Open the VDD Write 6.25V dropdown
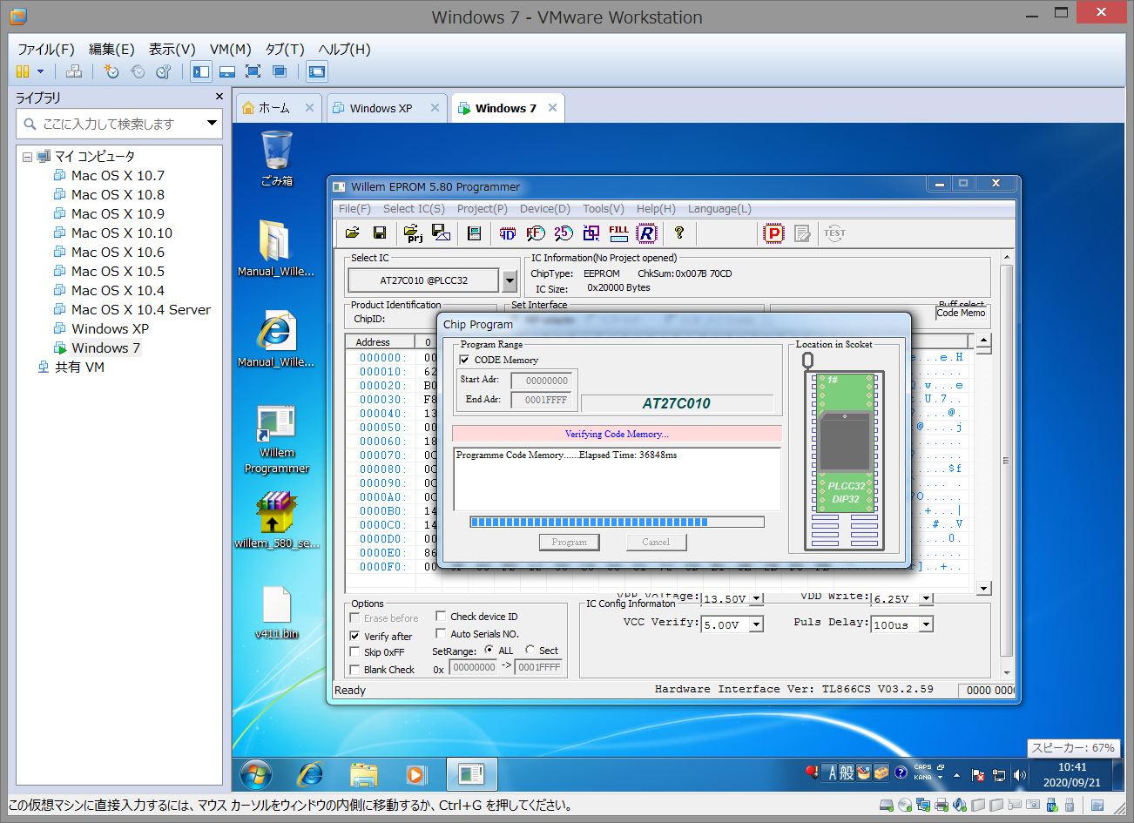 (926, 599)
